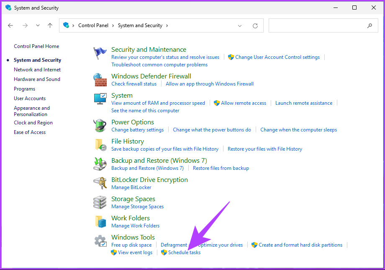Viewport: 385px width, 270px height.
Task: Click the shield icon beside Create and format partitions
Action: click(254, 245)
